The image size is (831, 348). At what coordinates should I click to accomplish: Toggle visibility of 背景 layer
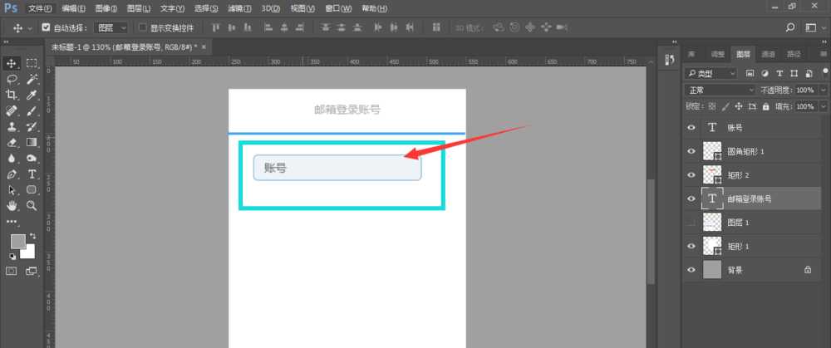coord(691,270)
